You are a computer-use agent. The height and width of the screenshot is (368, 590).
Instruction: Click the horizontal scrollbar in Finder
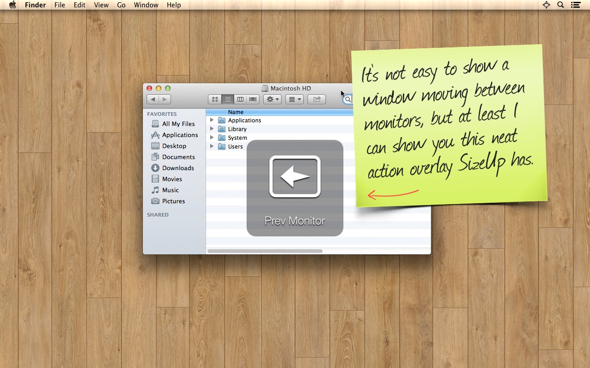(x=265, y=251)
